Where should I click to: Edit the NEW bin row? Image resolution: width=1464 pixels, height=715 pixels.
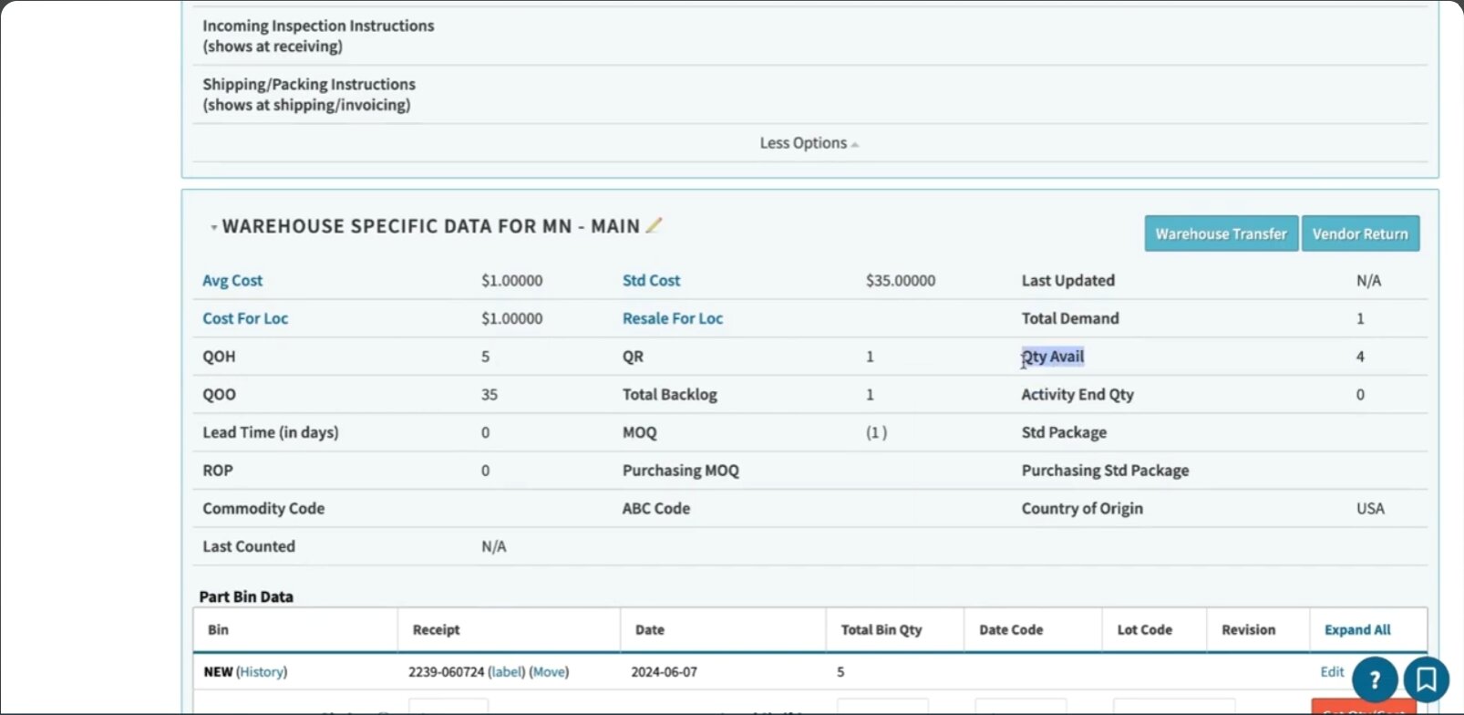click(1332, 672)
